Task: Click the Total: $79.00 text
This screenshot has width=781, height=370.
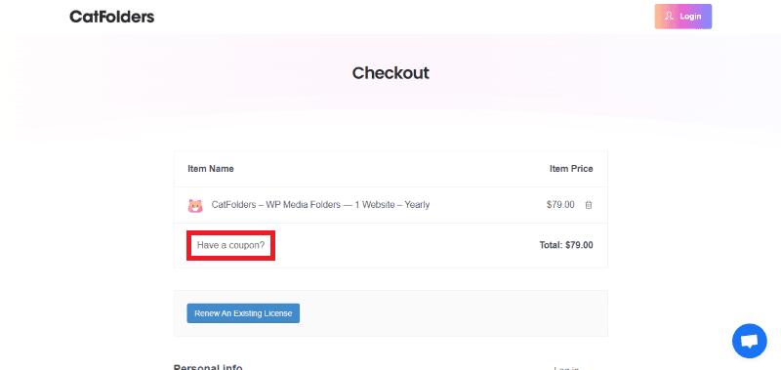Action: (566, 245)
